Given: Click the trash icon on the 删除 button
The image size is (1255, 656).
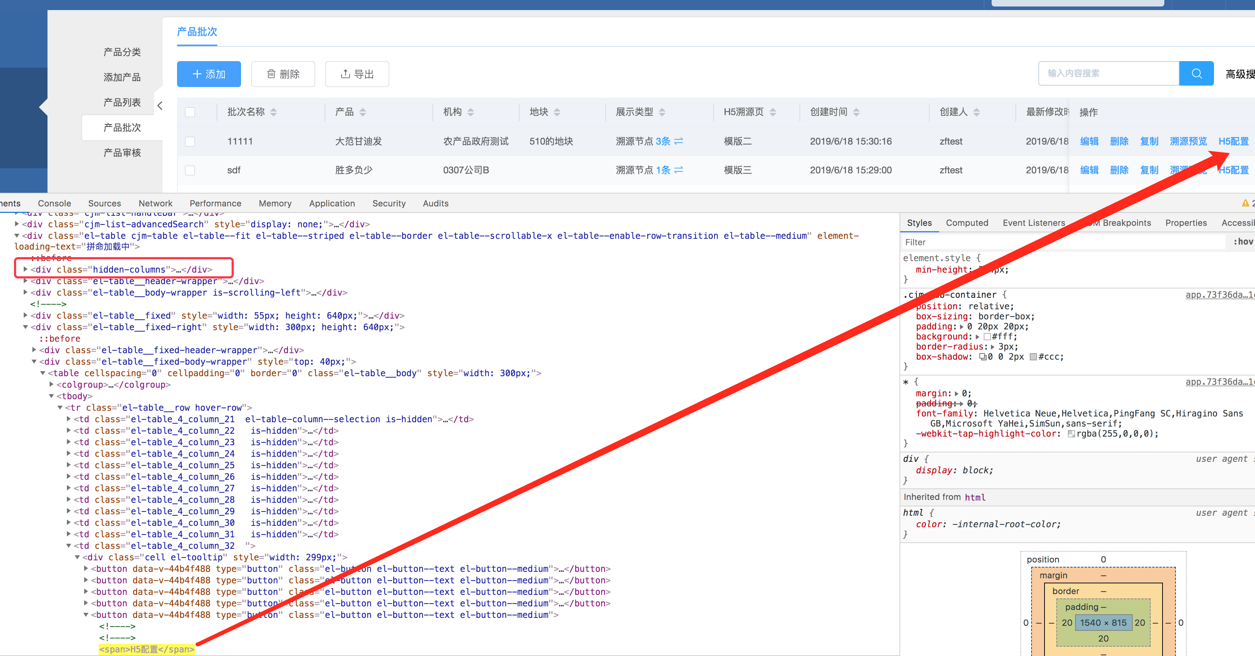Looking at the screenshot, I should tap(271, 73).
